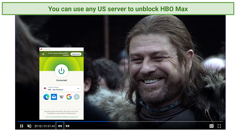Open ExpressVPN hamburger menu
The height and width of the screenshot is (132, 236).
[x=43, y=54]
